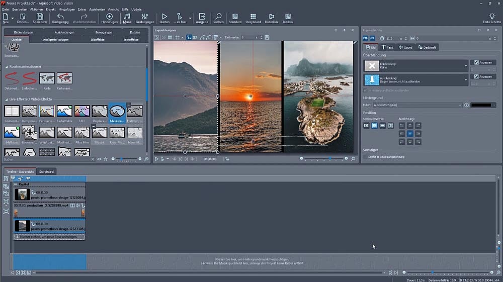Viewport: 503px width, 282px height.
Task: Click the Karte route animation icon
Action: coord(47,78)
